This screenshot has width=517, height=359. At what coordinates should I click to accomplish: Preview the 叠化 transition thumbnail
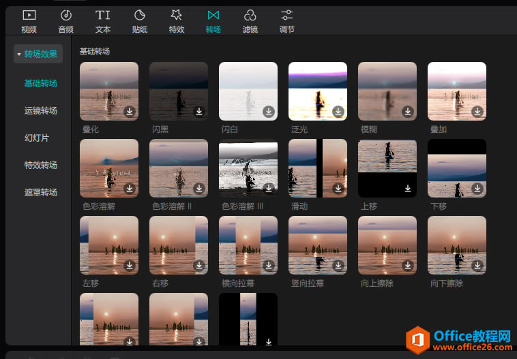[109, 91]
